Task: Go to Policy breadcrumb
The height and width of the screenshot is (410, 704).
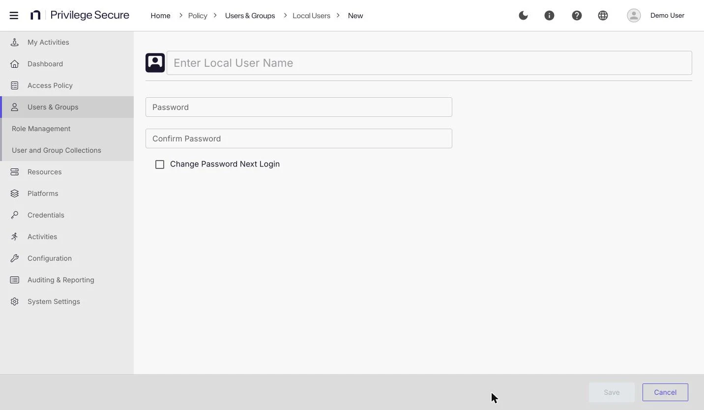Action: (198, 16)
